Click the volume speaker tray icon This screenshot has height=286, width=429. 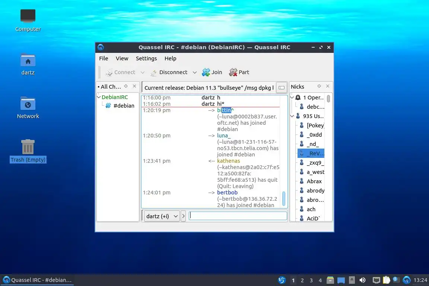pyautogui.click(x=362, y=280)
